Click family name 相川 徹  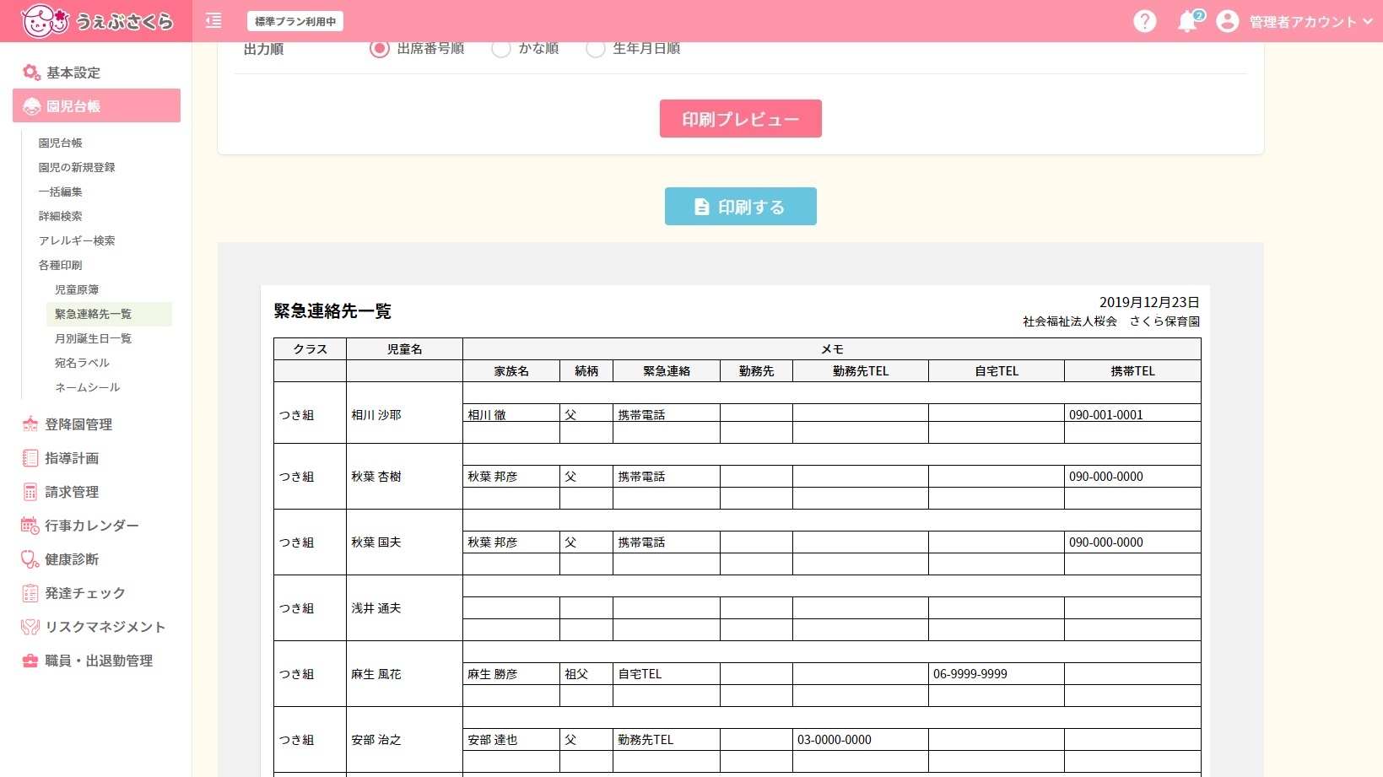tap(487, 415)
